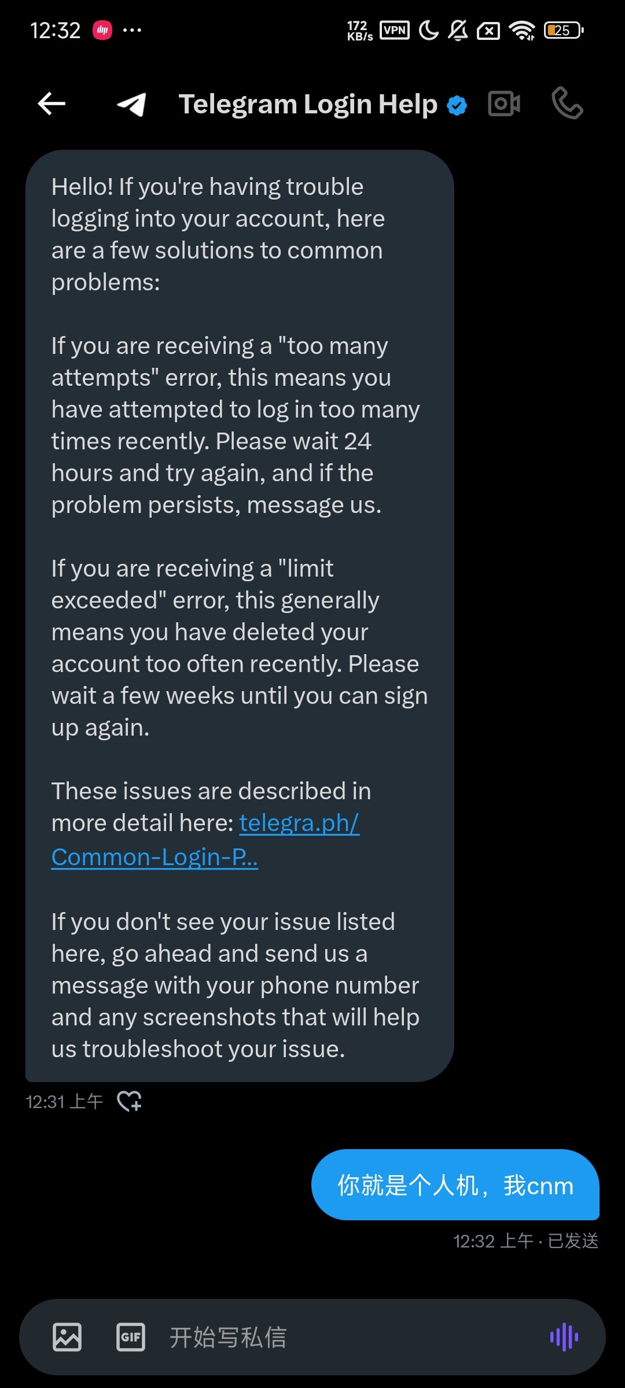Tap the VPN status bar indicator
The image size is (625, 1388).
pyautogui.click(x=395, y=30)
